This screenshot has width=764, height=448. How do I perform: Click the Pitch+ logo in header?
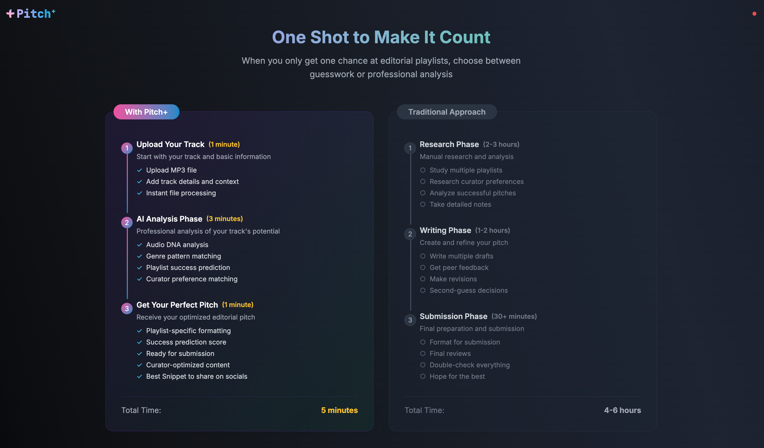coord(31,14)
